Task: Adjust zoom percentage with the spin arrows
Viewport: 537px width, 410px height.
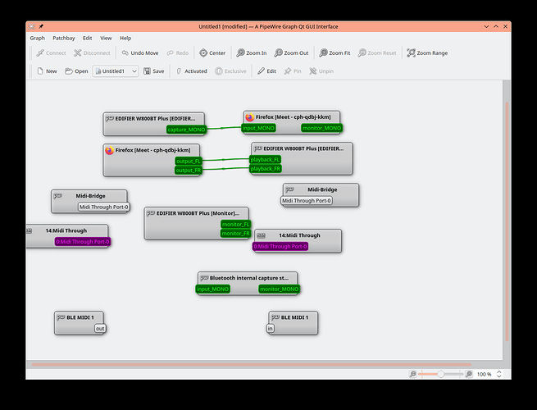Action: tap(499, 374)
